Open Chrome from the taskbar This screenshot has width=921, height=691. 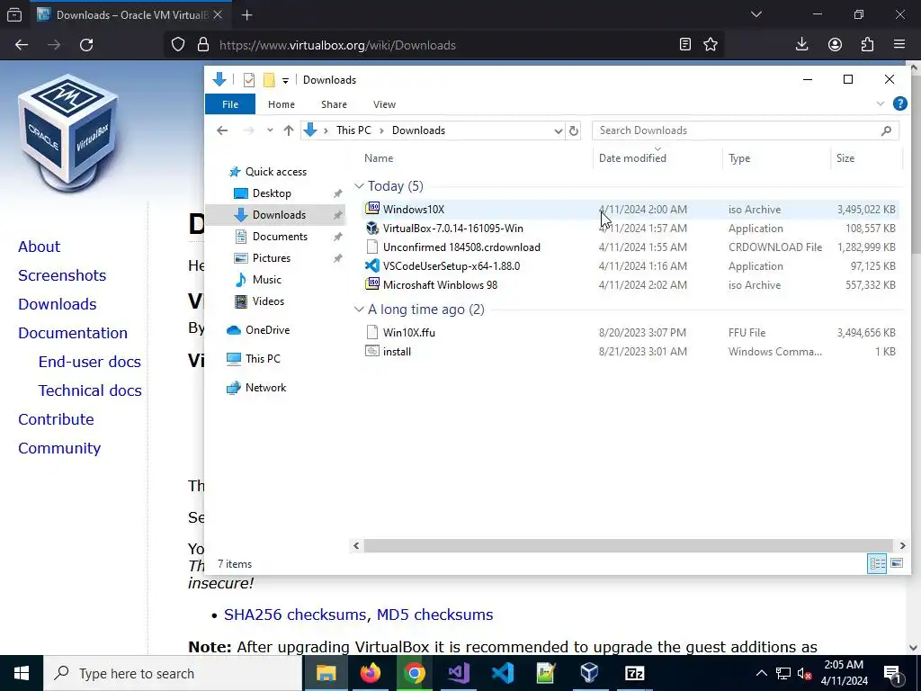tap(414, 673)
